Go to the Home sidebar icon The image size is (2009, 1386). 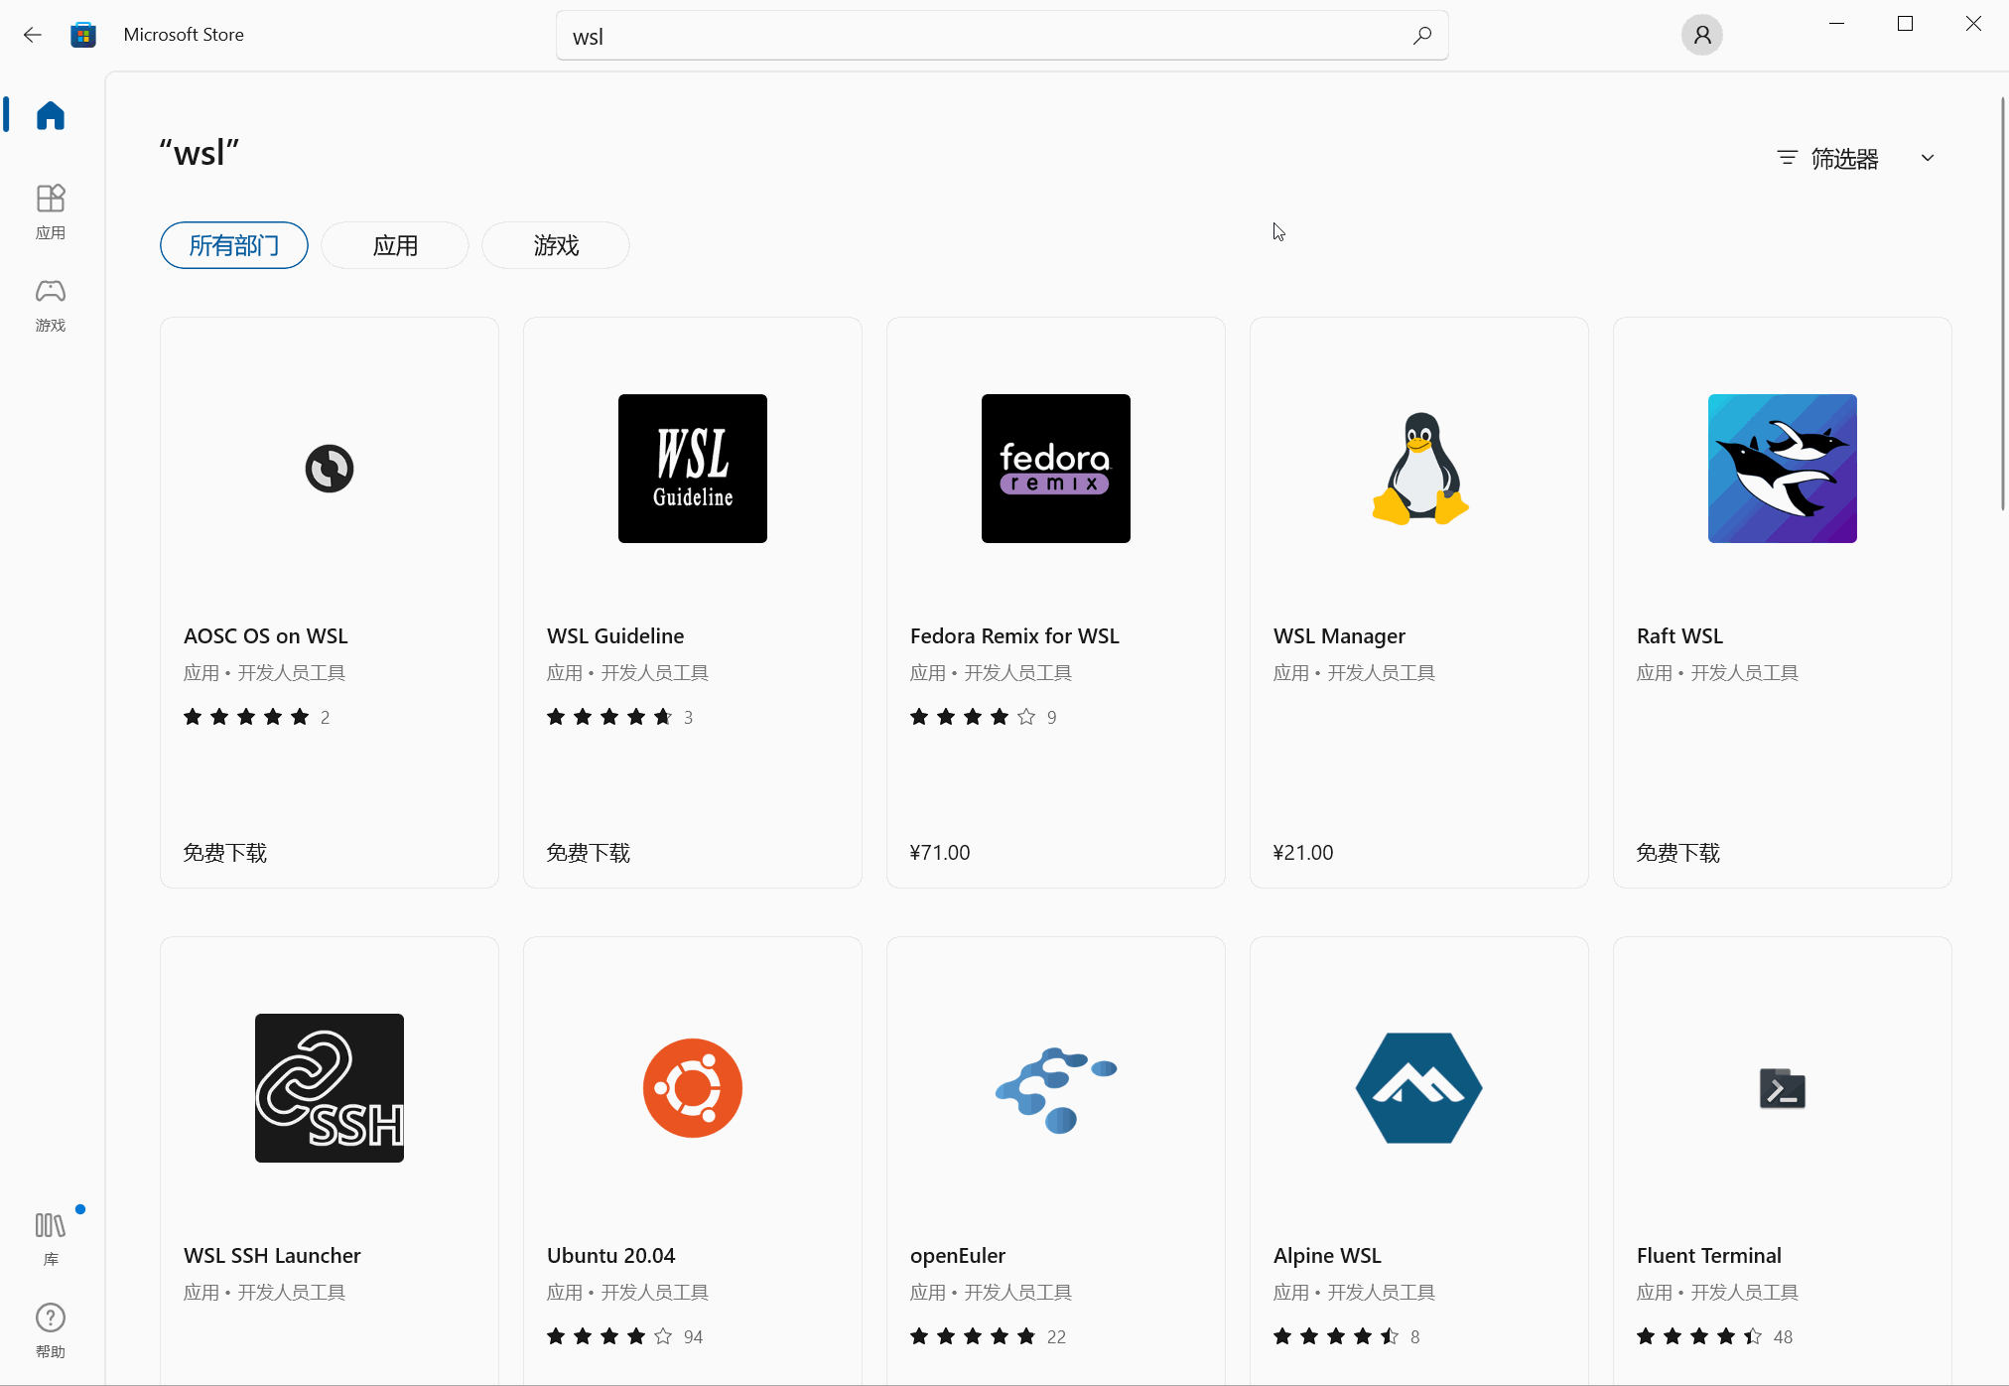tap(51, 116)
